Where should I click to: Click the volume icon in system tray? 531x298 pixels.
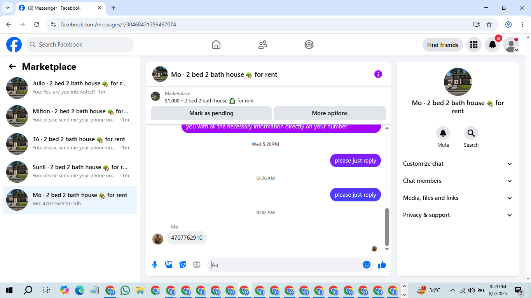[472, 290]
